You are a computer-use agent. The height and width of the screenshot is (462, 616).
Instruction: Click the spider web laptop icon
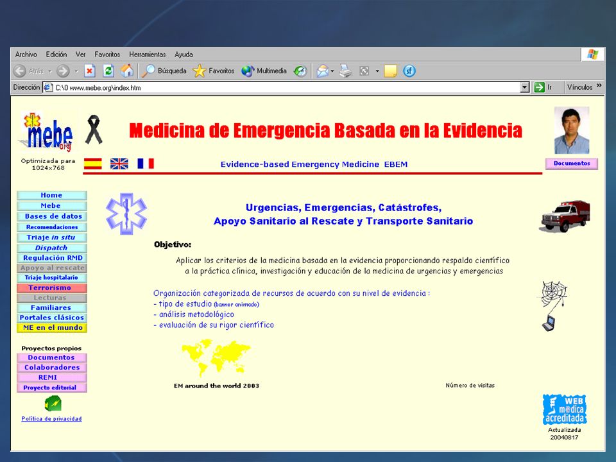[x=554, y=306]
